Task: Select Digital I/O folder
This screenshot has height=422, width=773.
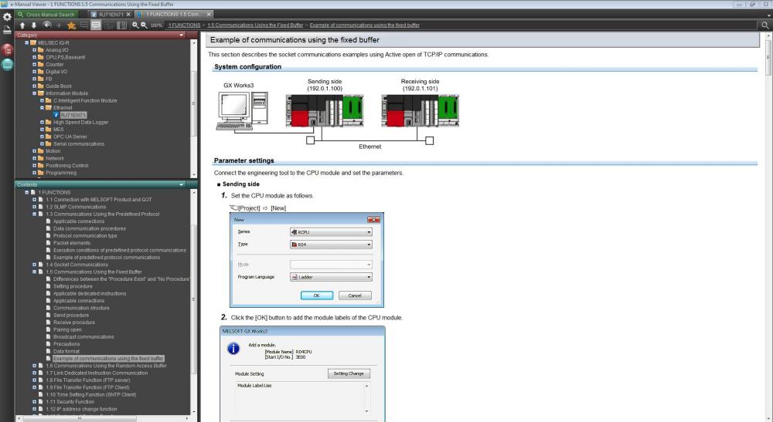Action: coord(56,72)
